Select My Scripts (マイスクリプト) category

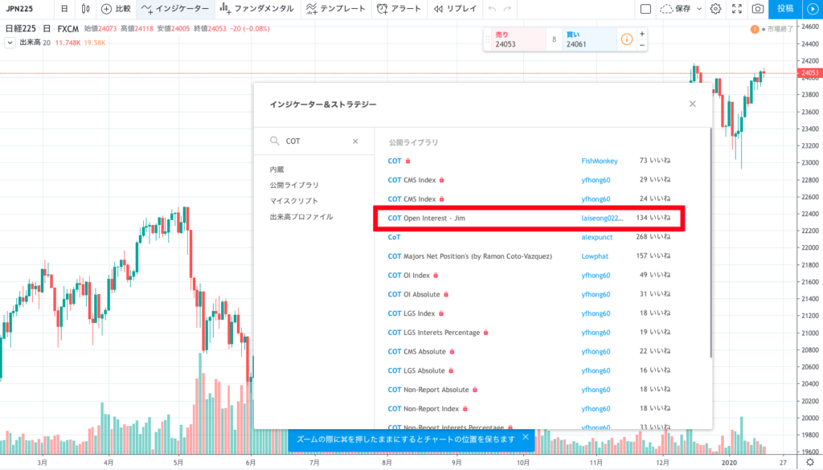click(x=294, y=201)
